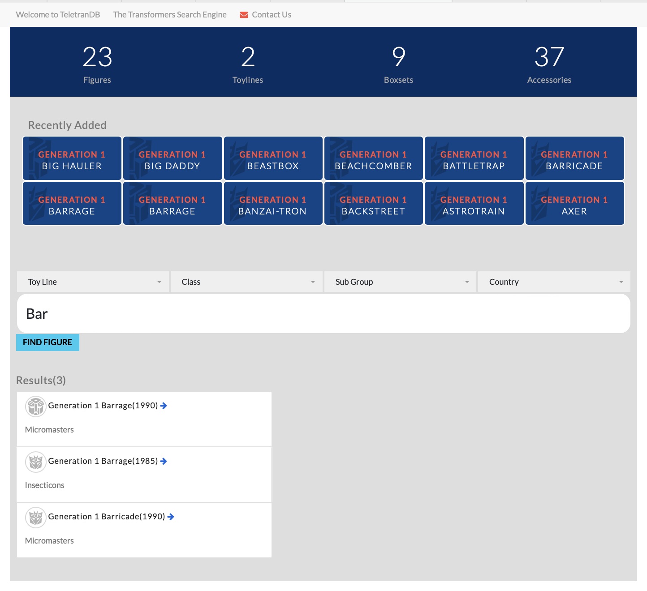The width and height of the screenshot is (647, 591).
Task: Open the Sub Group dropdown
Action: (401, 282)
